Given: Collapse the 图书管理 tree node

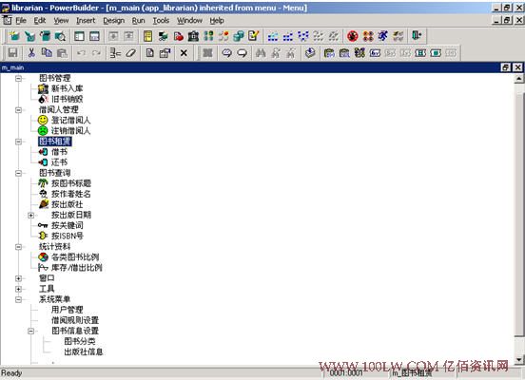Looking at the screenshot, I should 18,78.
